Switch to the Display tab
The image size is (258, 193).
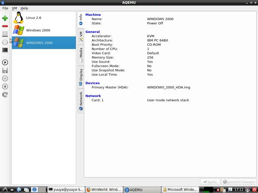(81, 77)
